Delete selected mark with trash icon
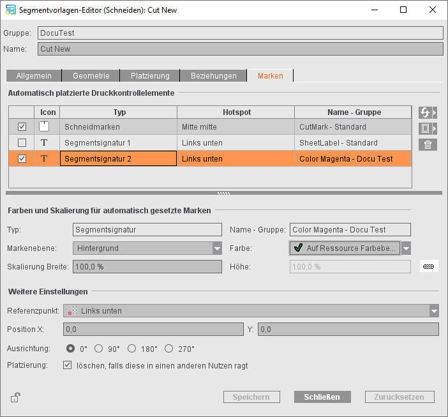The width and height of the screenshot is (448, 417). [x=428, y=144]
